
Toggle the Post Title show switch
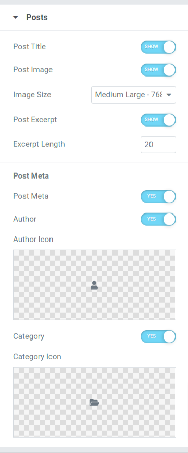point(158,47)
